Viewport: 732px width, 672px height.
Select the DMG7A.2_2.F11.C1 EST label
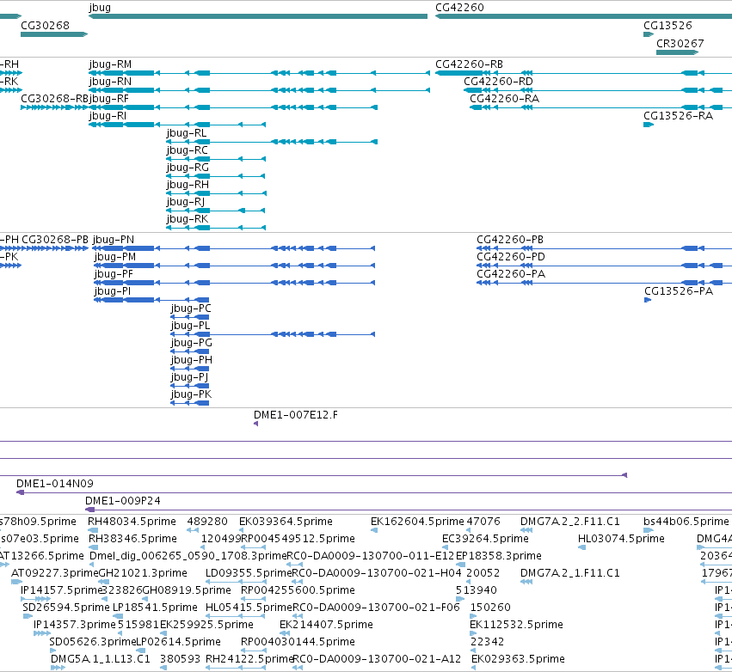[x=570, y=522]
